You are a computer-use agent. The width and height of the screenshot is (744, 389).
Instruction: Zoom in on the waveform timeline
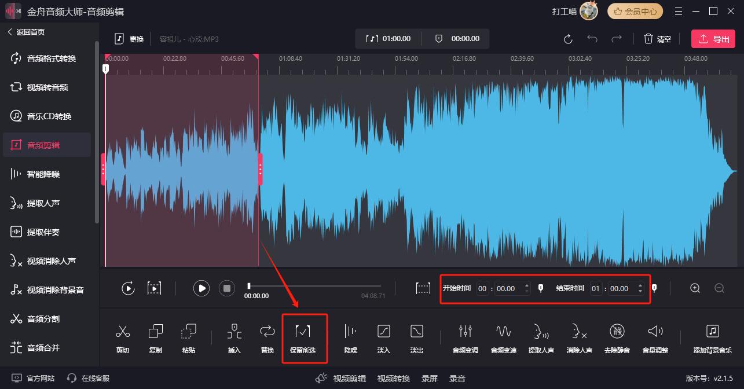[x=695, y=288]
